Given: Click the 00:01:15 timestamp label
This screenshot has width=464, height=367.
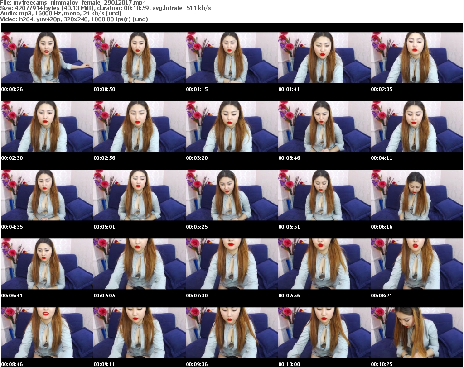Looking at the screenshot, I should [x=197, y=89].
